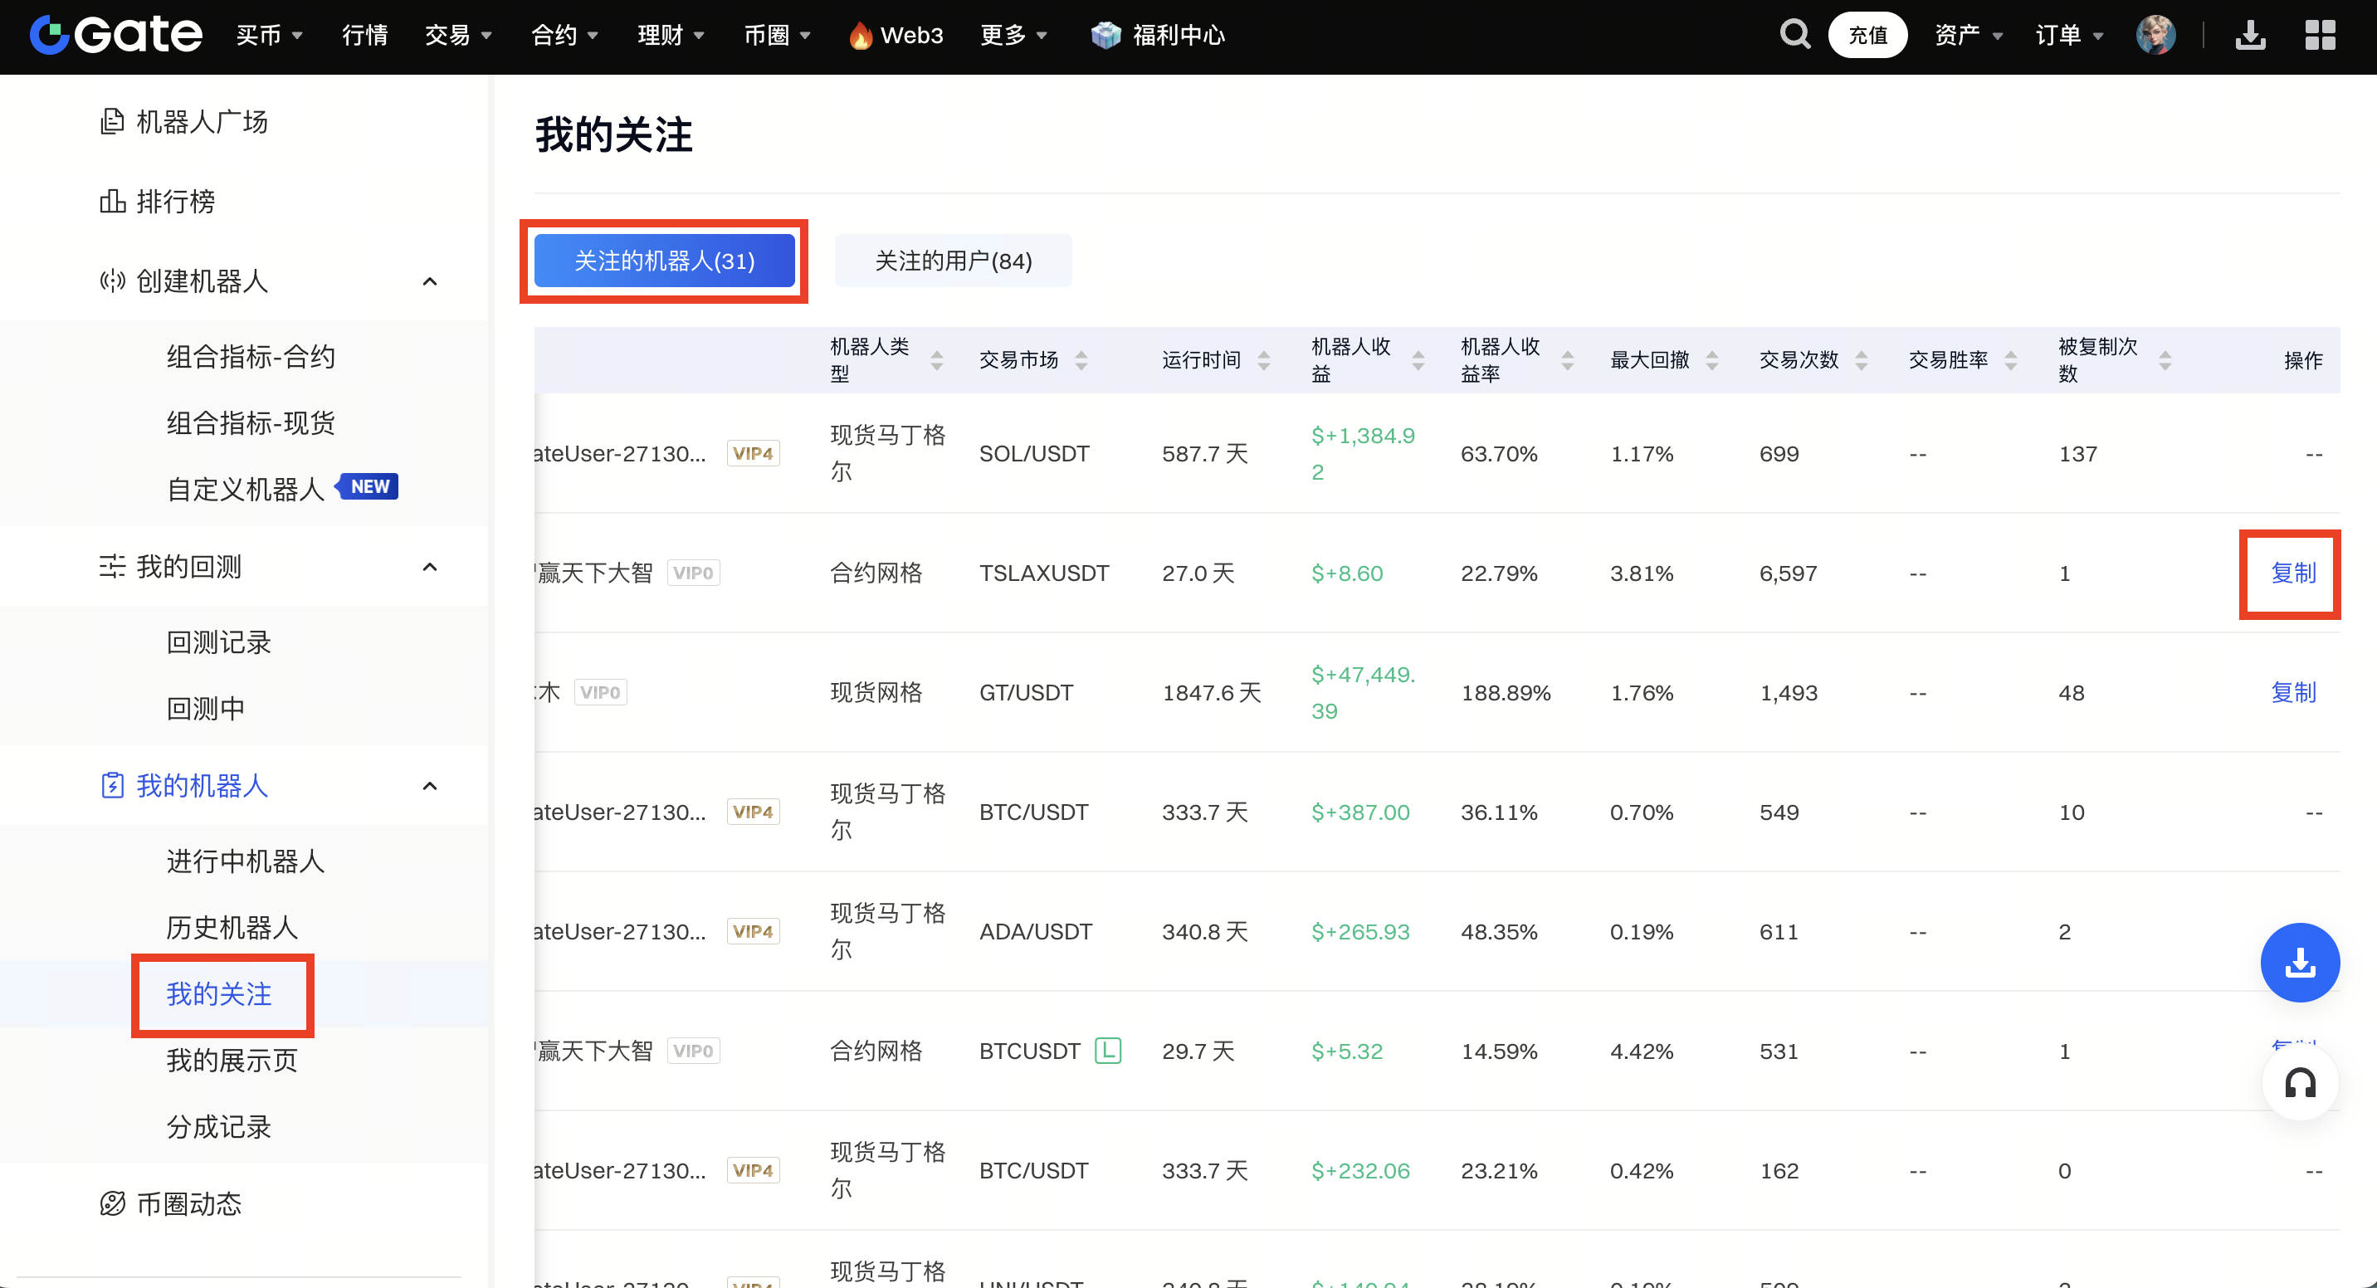Click the Gate logo

(x=115, y=35)
